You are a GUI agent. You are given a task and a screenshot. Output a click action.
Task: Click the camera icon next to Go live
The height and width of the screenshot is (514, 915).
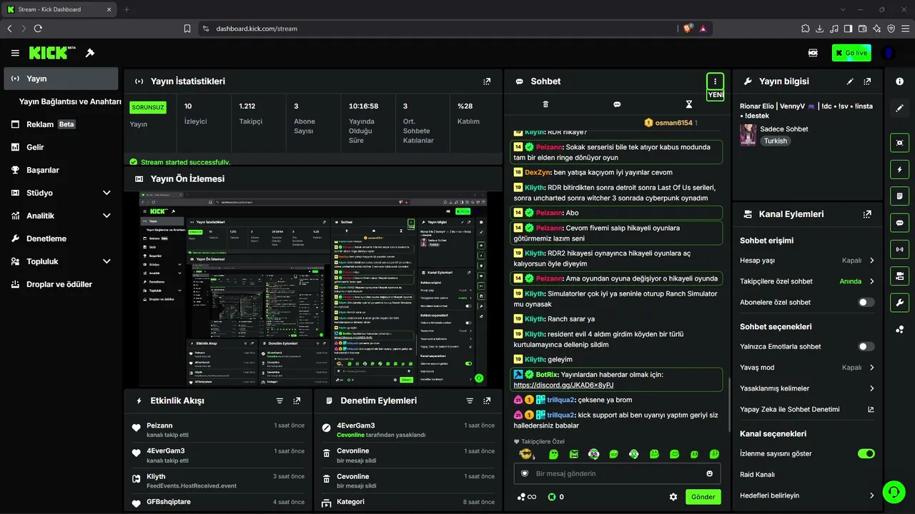coord(813,53)
